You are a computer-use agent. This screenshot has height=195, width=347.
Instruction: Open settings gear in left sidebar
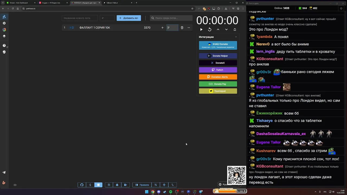pos(4,23)
